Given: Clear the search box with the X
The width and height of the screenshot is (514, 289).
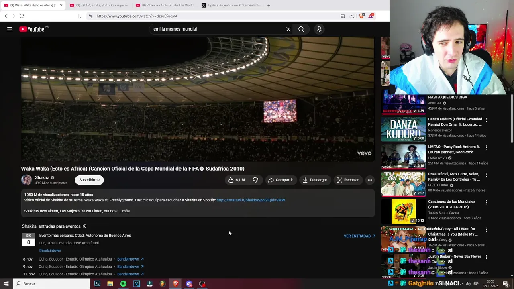Looking at the screenshot, I should [288, 29].
